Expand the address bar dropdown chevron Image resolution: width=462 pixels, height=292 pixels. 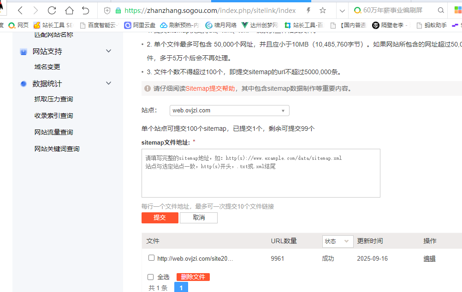coord(342,11)
